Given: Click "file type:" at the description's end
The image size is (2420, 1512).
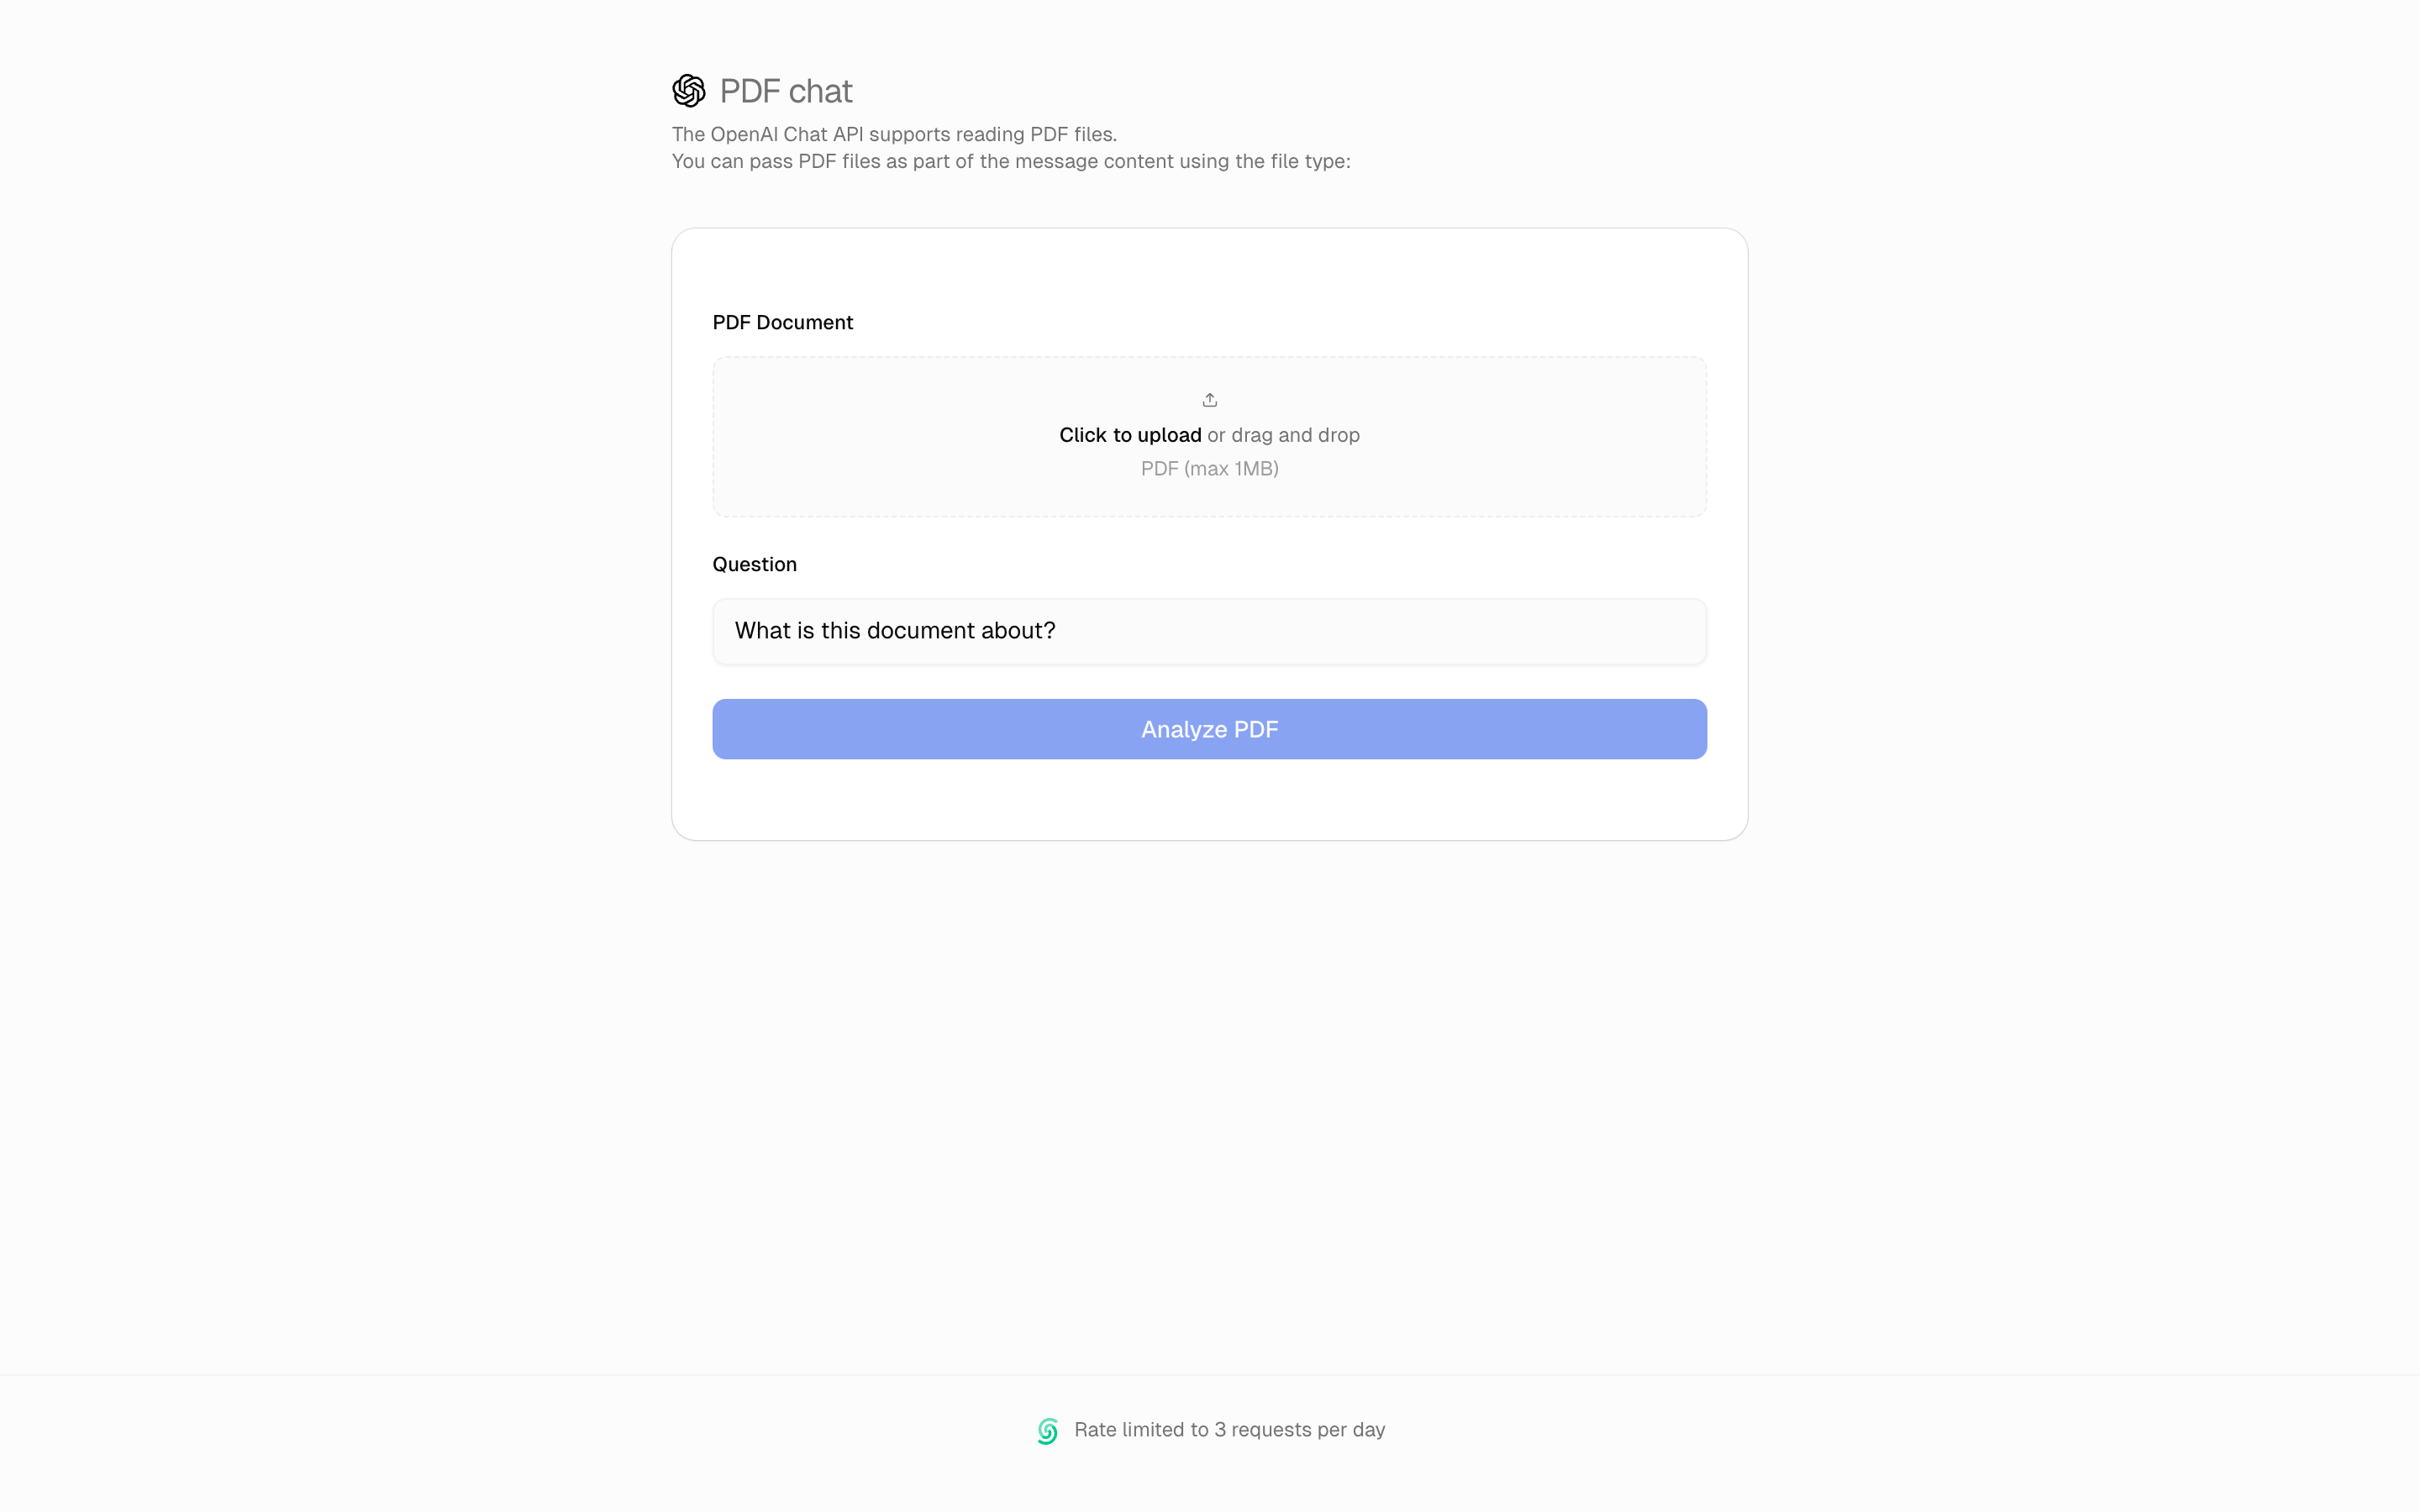Looking at the screenshot, I should [1310, 161].
